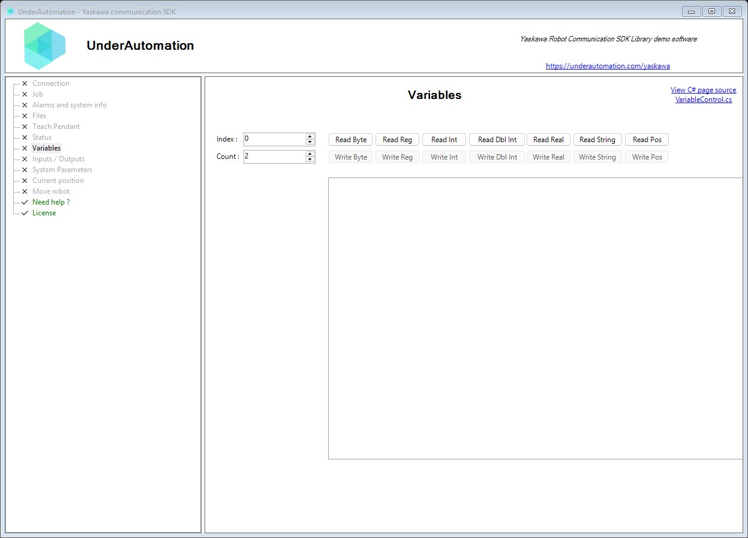
Task: Click the Read String button
Action: click(597, 140)
